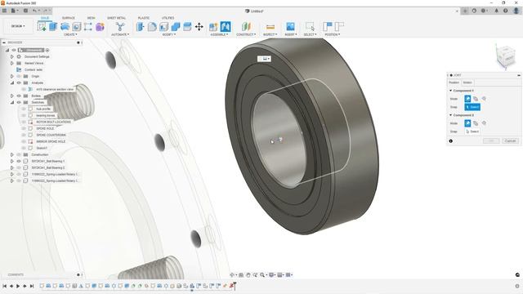Switch to the Plastic tab
The image size is (523, 294).
[144, 18]
